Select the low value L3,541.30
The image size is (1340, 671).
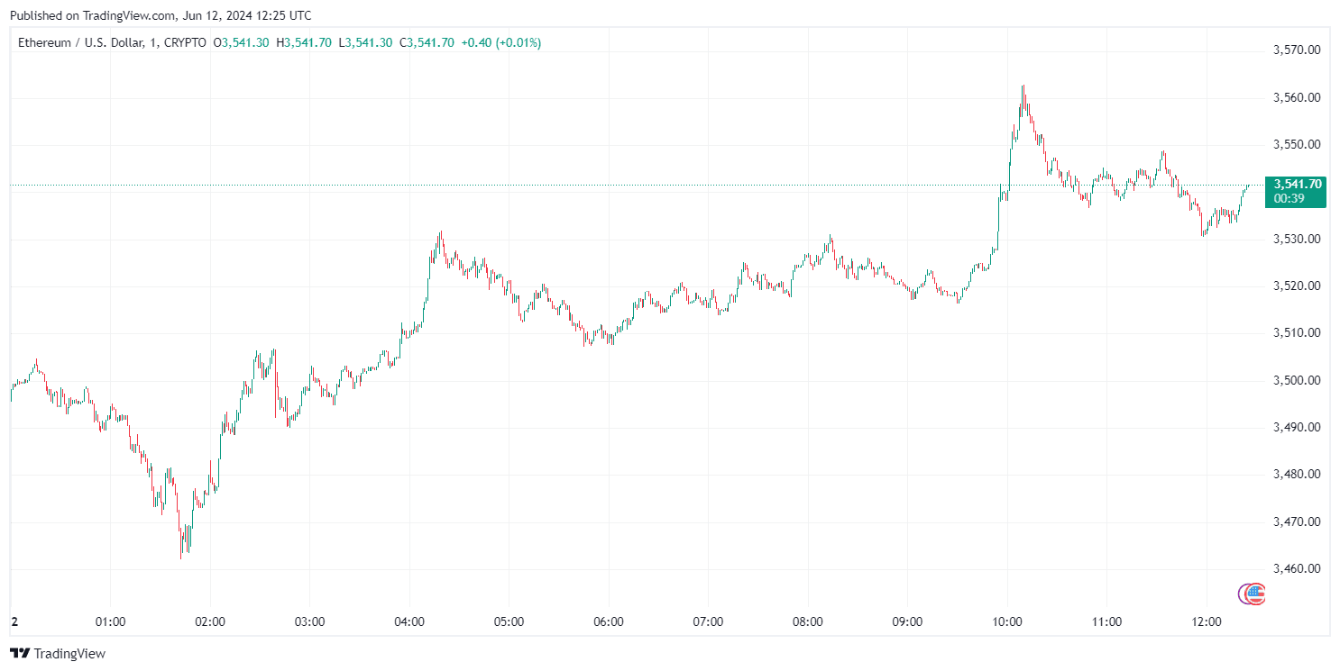pyautogui.click(x=365, y=42)
